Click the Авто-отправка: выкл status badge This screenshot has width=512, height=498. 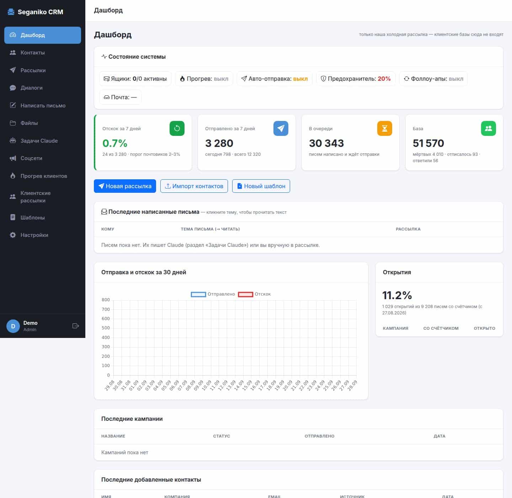click(x=274, y=79)
